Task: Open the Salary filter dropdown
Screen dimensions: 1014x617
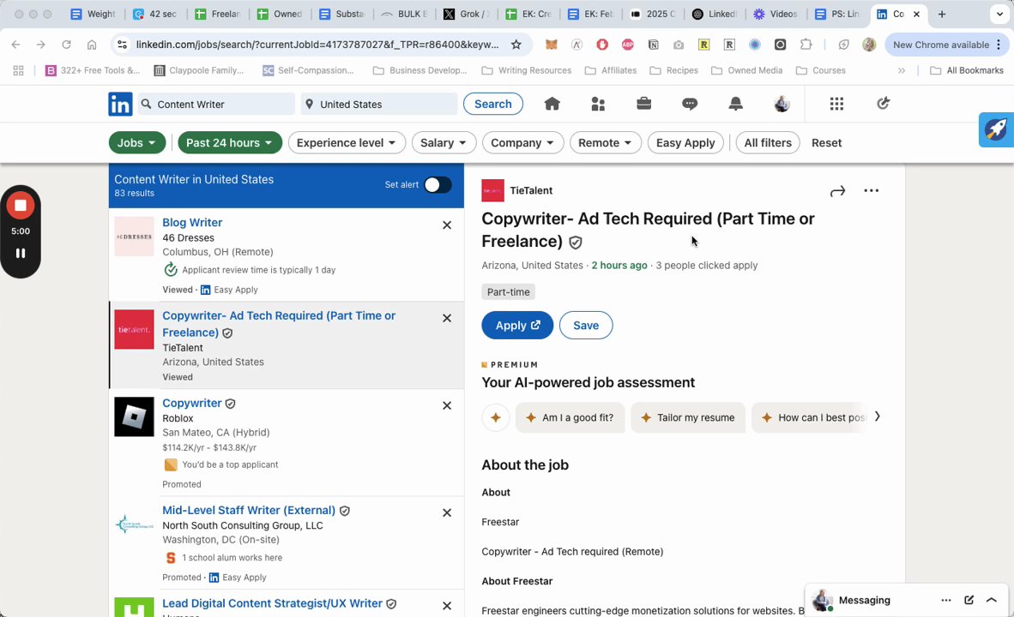Action: (444, 143)
